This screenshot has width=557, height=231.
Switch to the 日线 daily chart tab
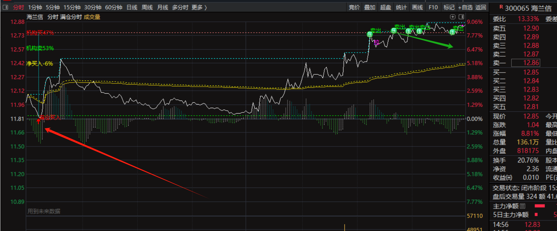[x=132, y=7]
